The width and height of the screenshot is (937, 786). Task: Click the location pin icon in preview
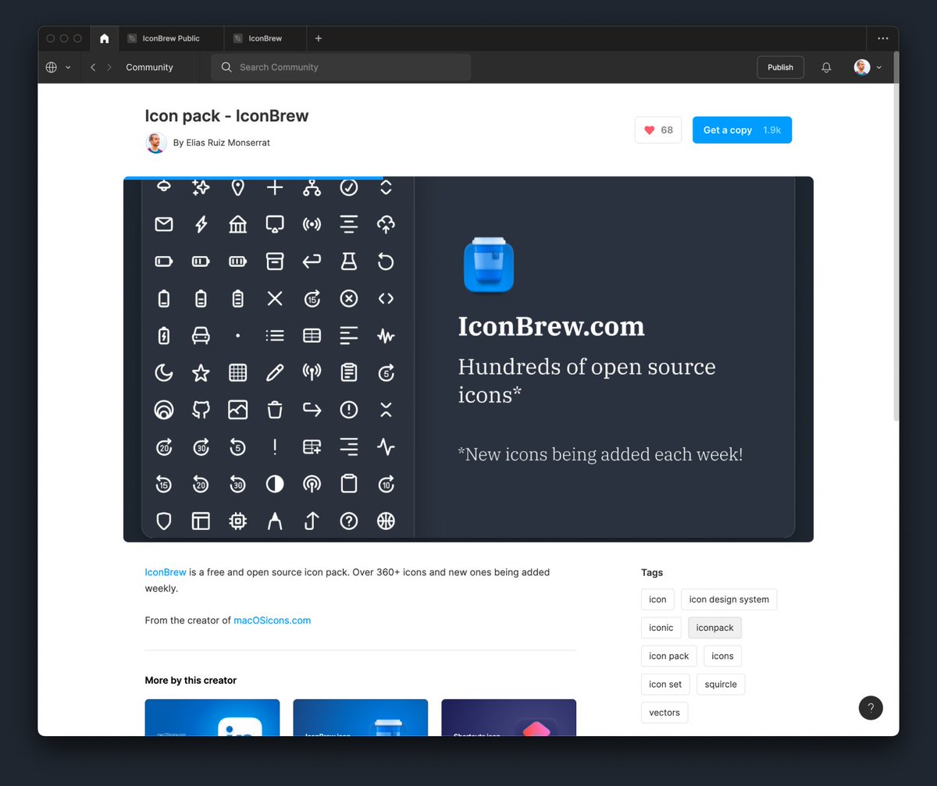click(x=238, y=187)
